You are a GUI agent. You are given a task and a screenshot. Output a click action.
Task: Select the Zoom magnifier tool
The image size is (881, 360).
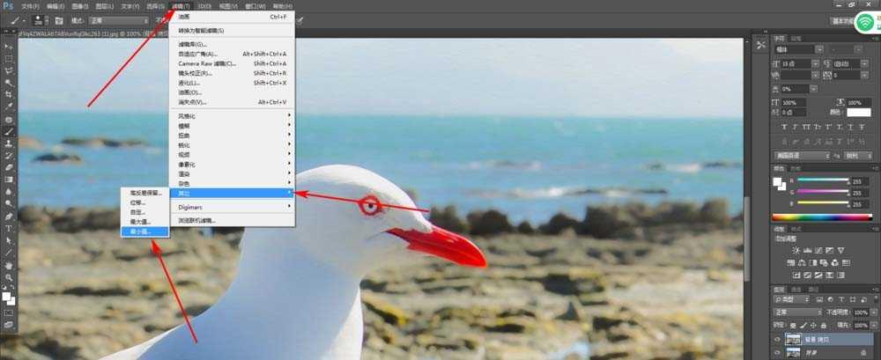[9, 277]
